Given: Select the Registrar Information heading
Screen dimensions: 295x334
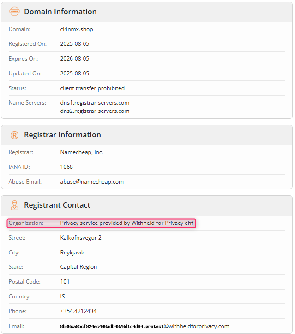Looking at the screenshot, I should pyautogui.click(x=62, y=135).
